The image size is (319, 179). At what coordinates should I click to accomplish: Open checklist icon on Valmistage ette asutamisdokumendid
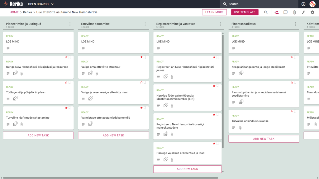(x=91, y=124)
